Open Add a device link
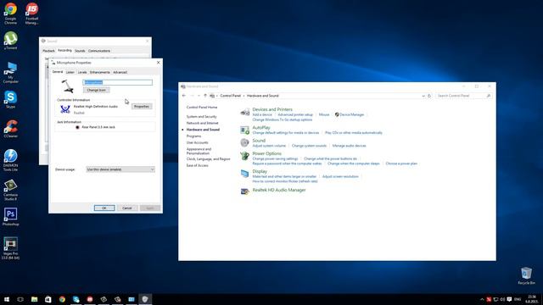Viewport: 543px width, 305px height. 262,114
